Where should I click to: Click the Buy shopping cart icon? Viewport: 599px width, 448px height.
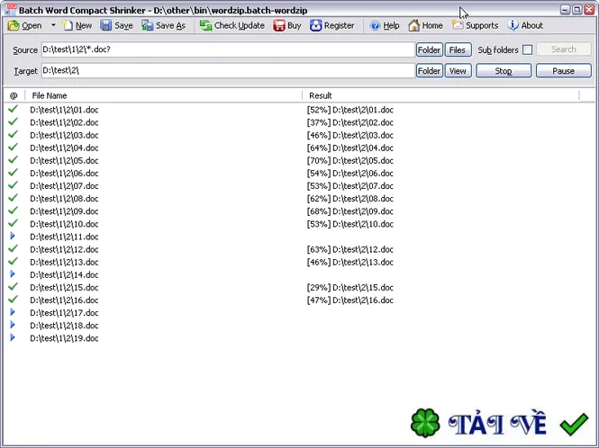(x=279, y=25)
